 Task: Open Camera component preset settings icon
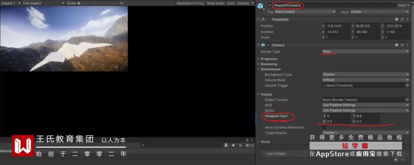click(x=402, y=45)
